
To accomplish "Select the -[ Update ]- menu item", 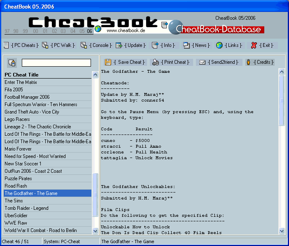I will point(135,45).
